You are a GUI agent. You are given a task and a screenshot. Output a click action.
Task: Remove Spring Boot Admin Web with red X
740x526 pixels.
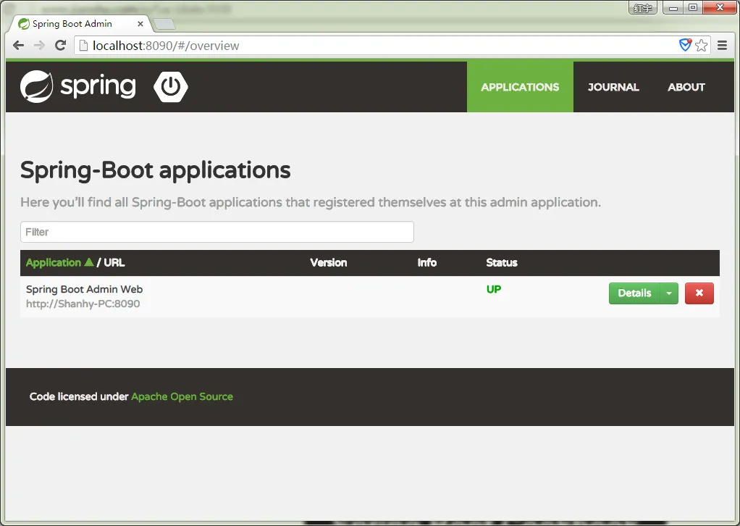(x=699, y=293)
